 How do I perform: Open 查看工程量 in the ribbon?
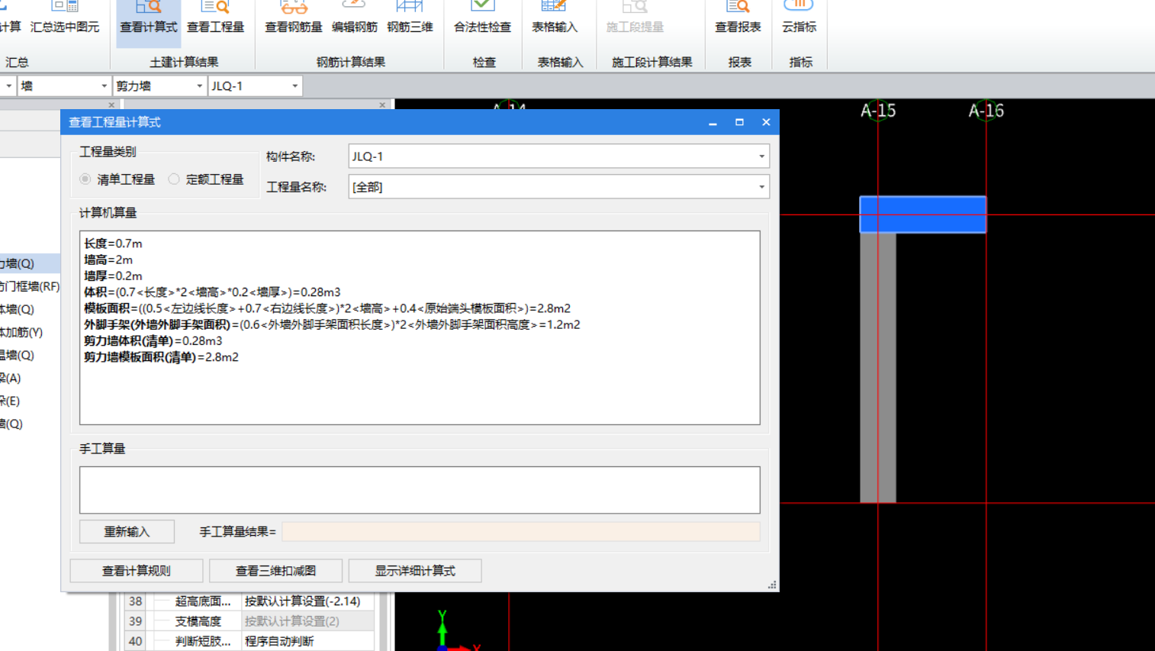[215, 17]
